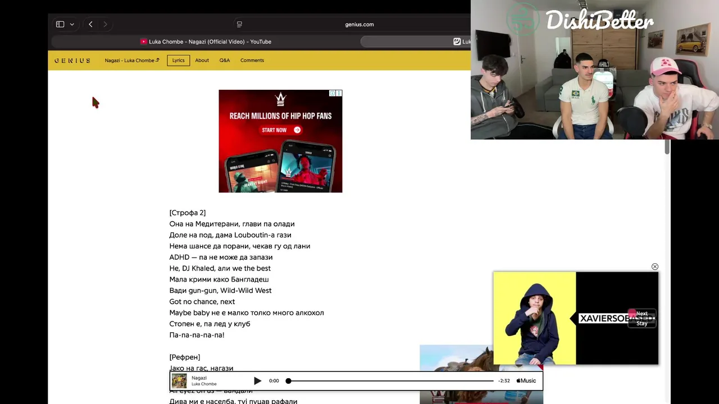The image size is (719, 404).
Task: Click the reader view icon in the address bar
Action: 239,24
